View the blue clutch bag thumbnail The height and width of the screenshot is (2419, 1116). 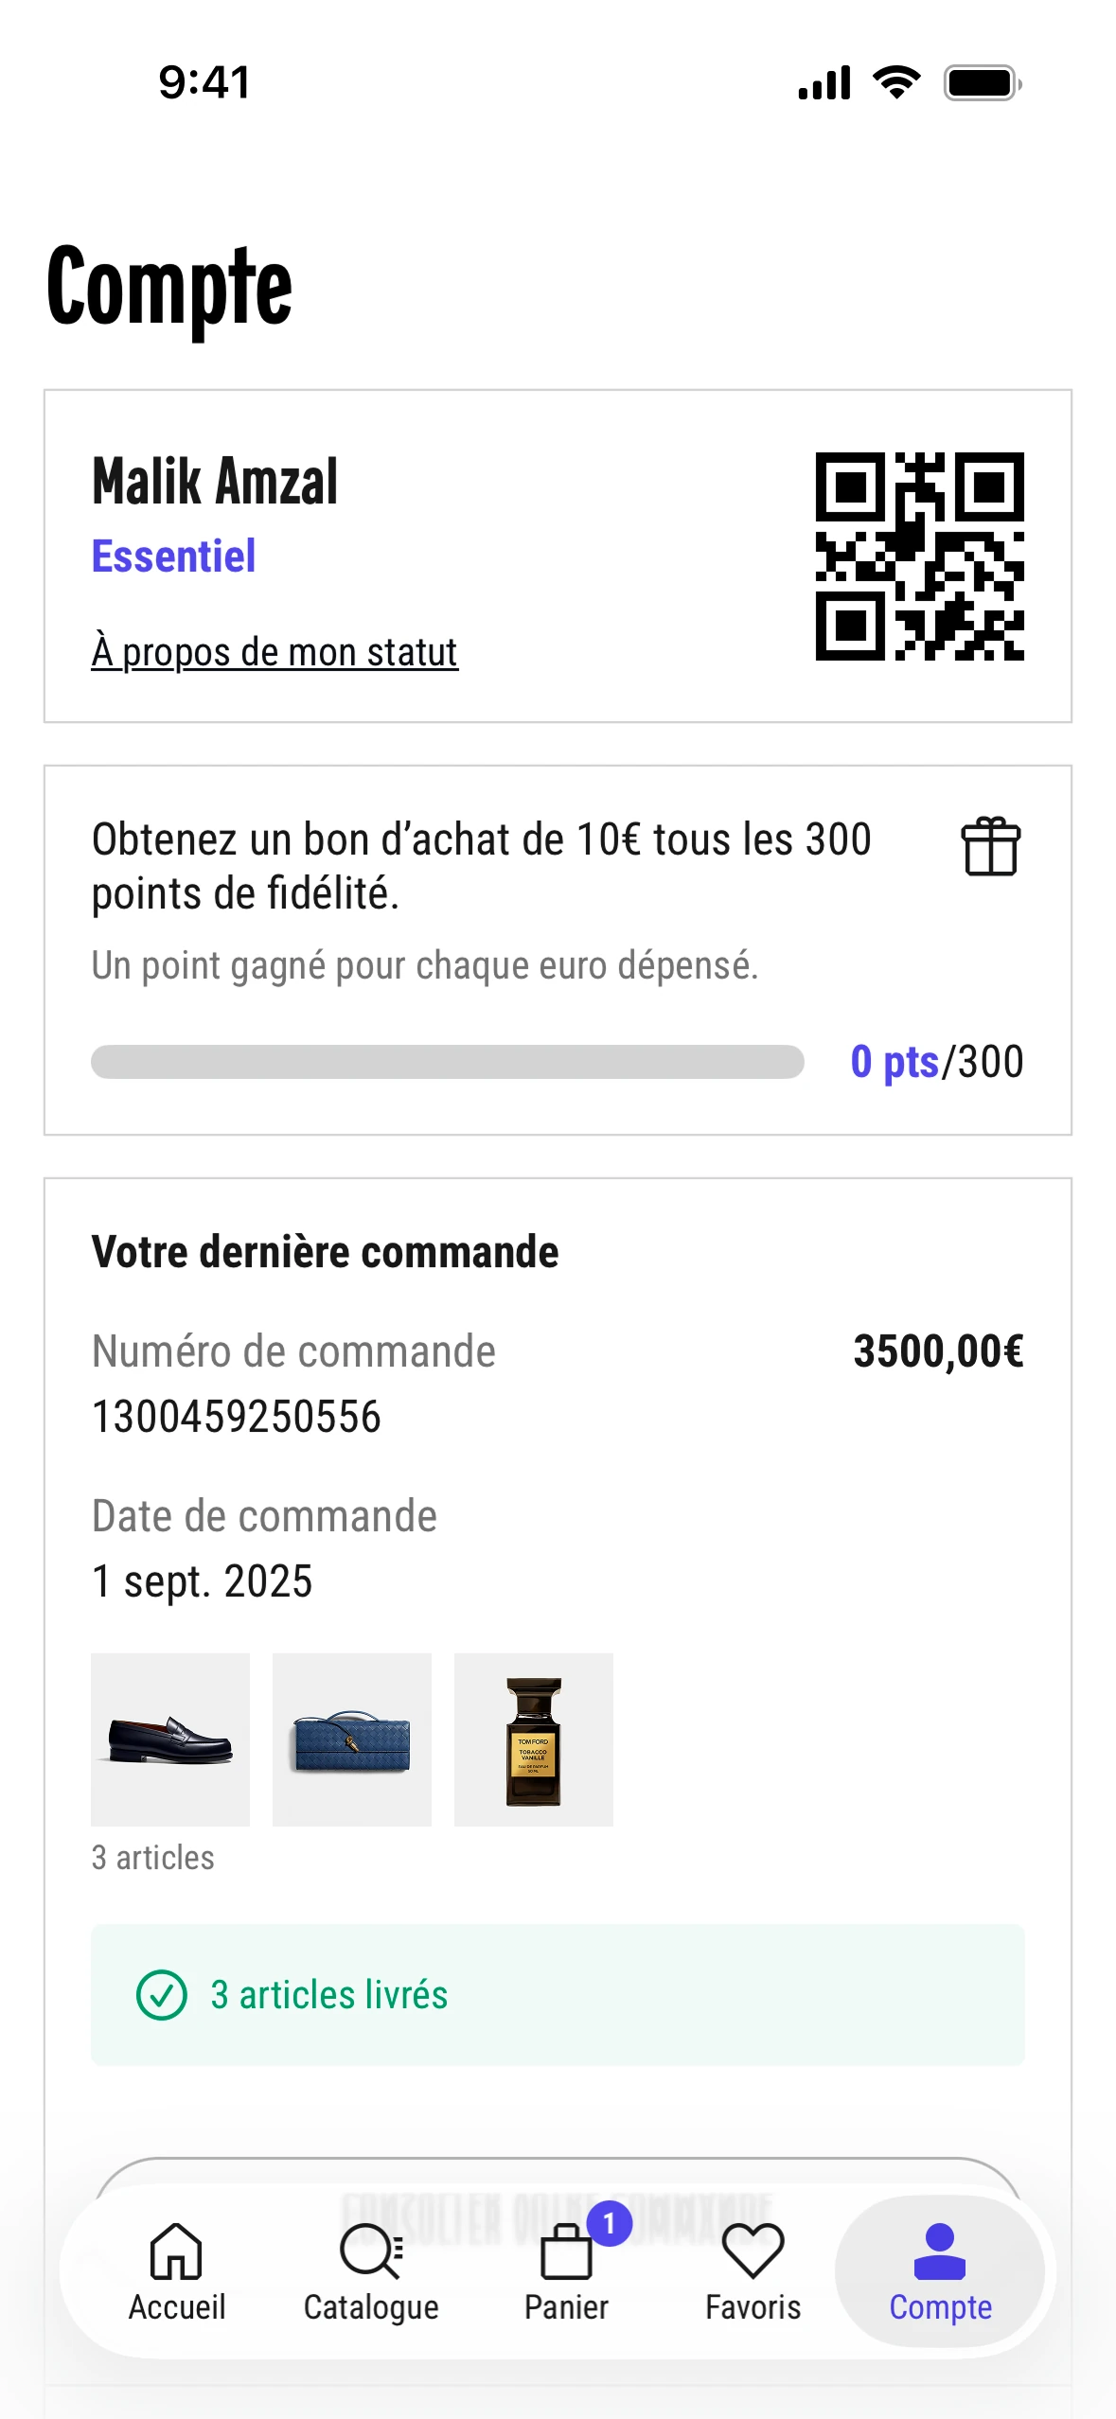pos(352,1739)
